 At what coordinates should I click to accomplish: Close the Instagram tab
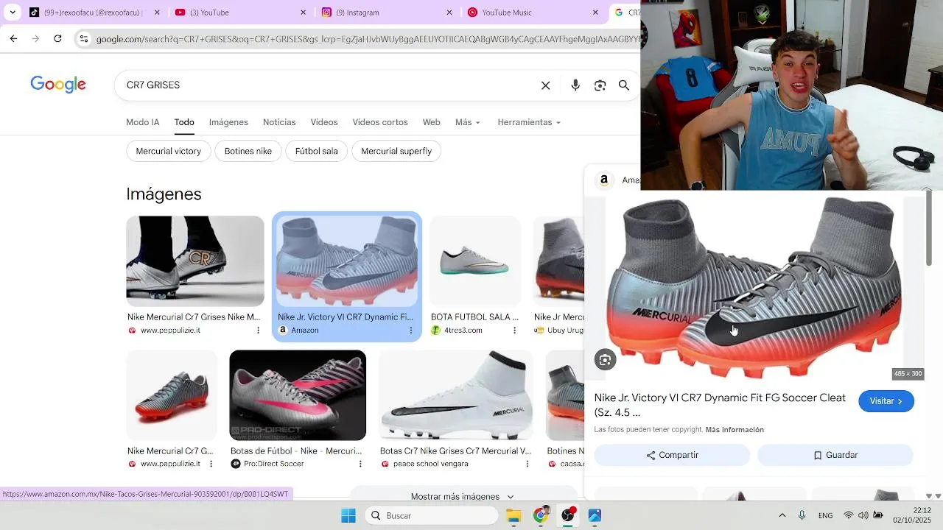(x=449, y=13)
